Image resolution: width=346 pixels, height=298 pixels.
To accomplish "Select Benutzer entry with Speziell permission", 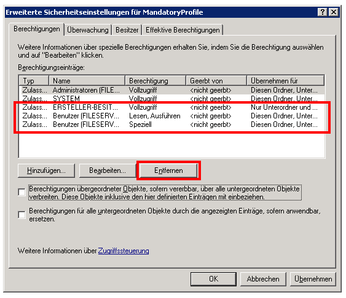I will pos(172,124).
